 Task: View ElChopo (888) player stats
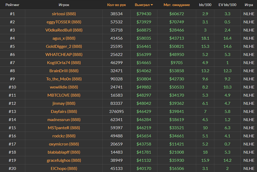point(64,168)
